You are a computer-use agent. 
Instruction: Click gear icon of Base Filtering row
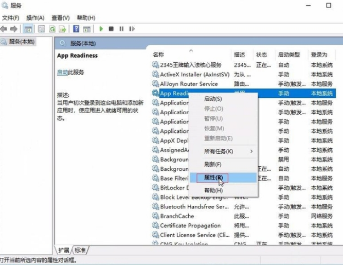pyautogui.click(x=155, y=178)
